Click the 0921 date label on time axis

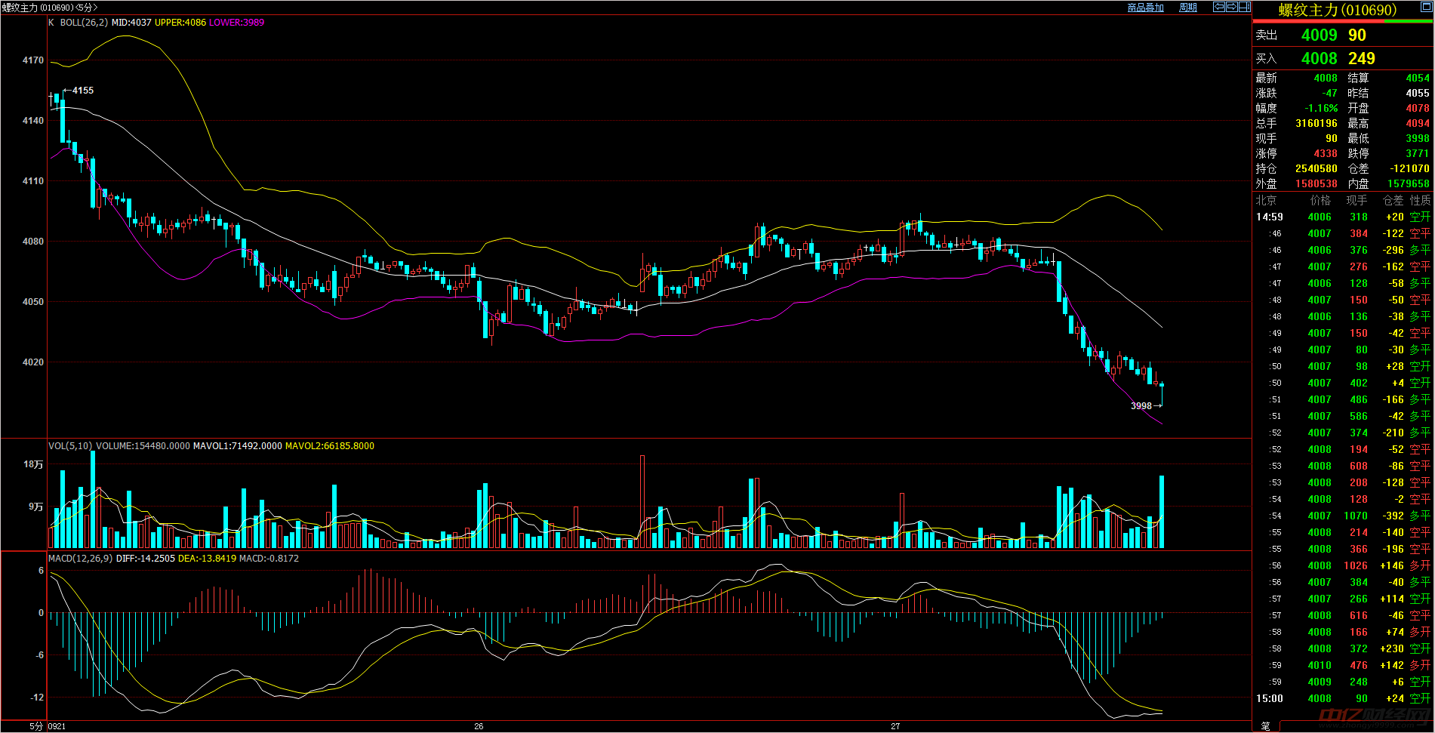(x=57, y=726)
